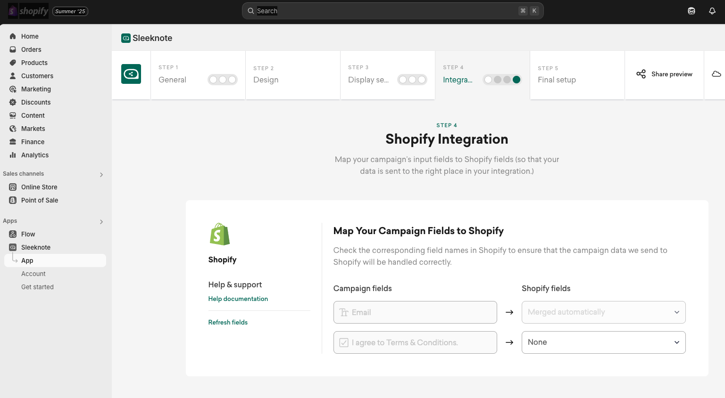Viewport: 725px width, 398px height.
Task: Click the Markets globe icon
Action: coord(13,129)
